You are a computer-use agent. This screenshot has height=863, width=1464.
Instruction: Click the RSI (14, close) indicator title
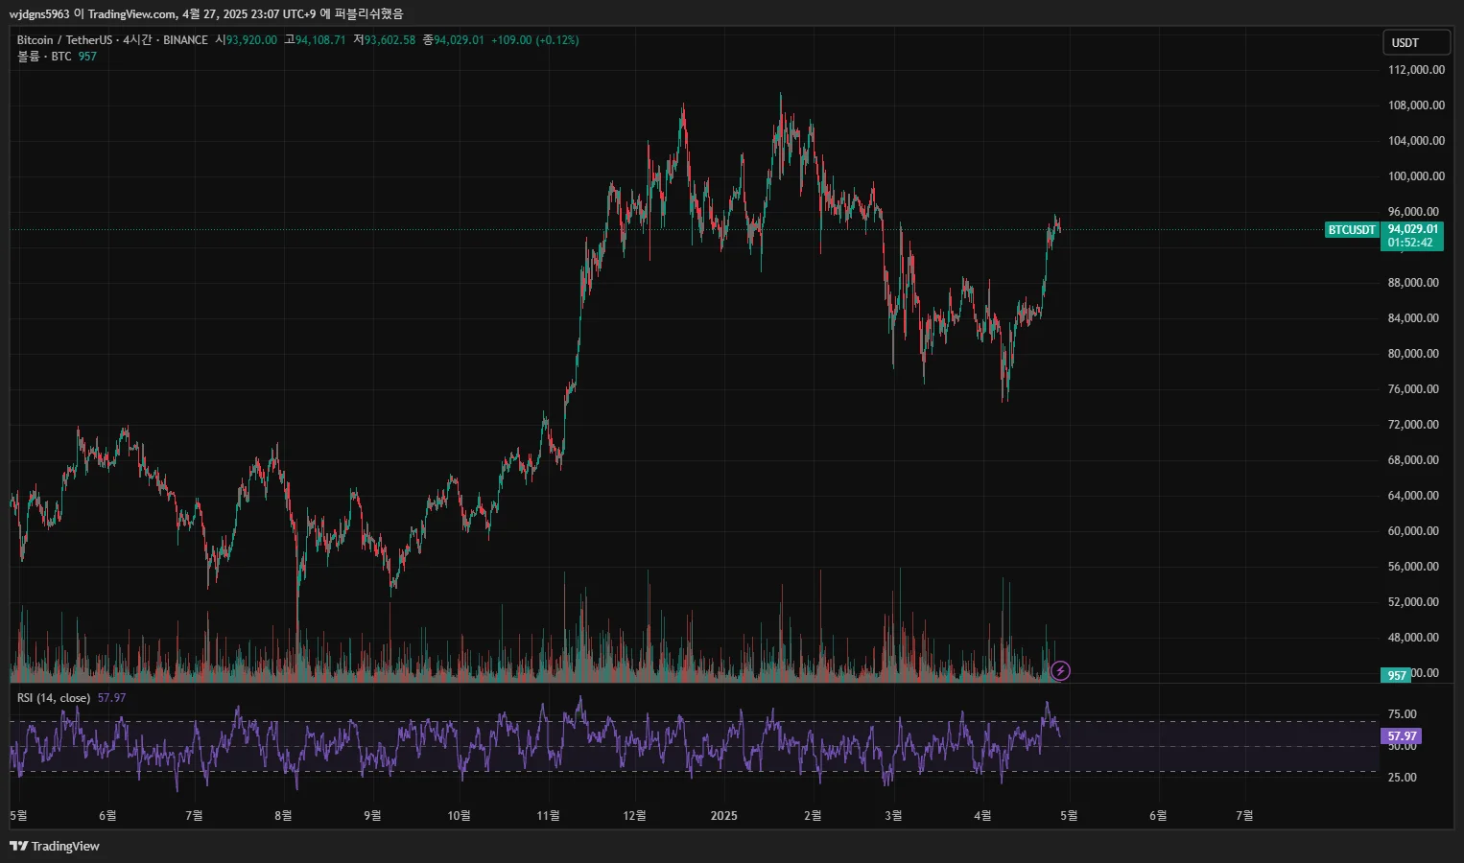click(54, 698)
